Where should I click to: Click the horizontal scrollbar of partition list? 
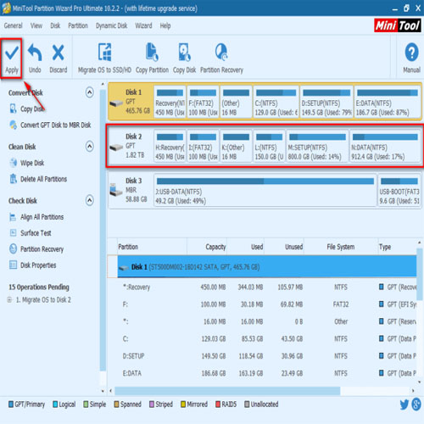227,391
